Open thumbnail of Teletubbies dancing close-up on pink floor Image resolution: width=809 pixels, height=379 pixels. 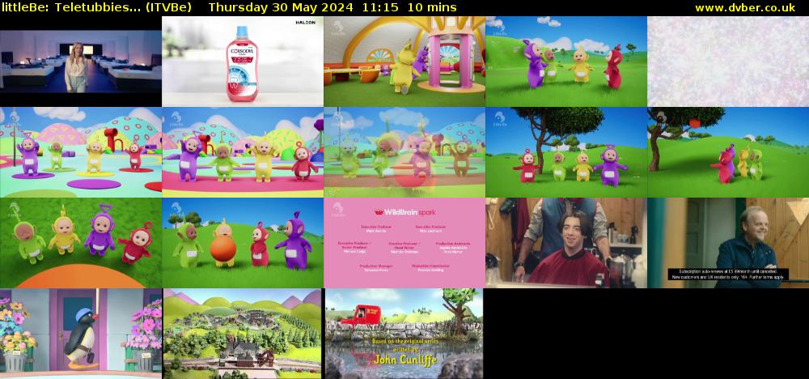coord(243,152)
